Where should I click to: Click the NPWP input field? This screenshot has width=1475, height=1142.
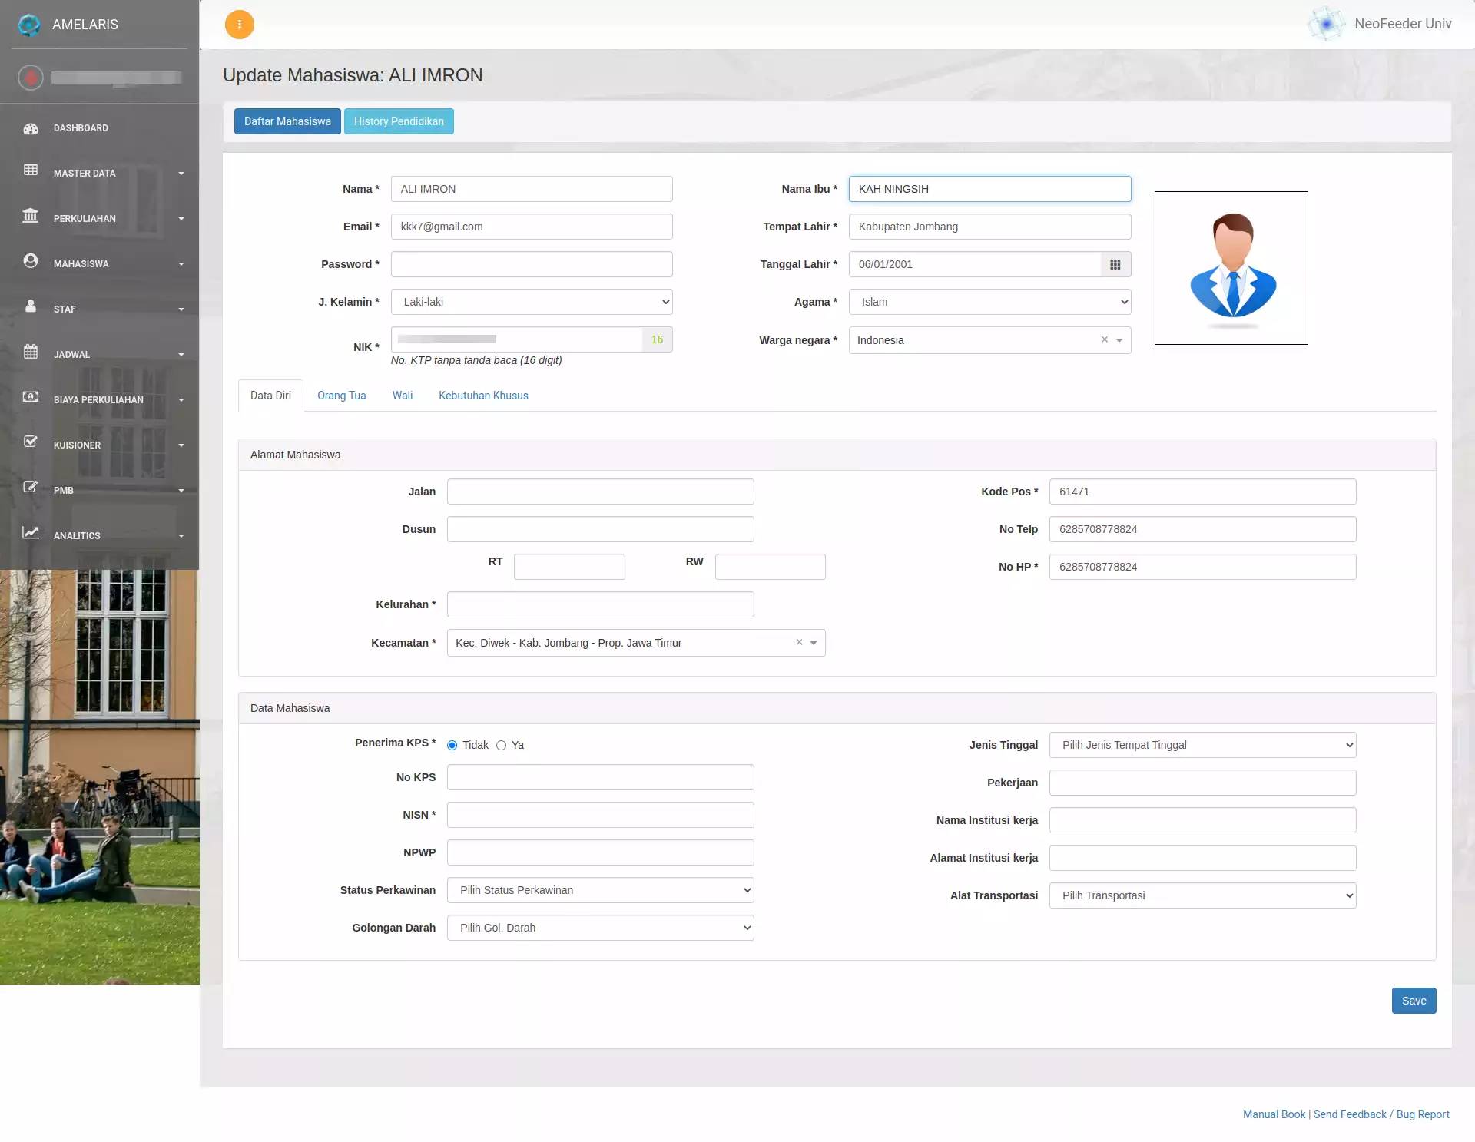point(600,852)
